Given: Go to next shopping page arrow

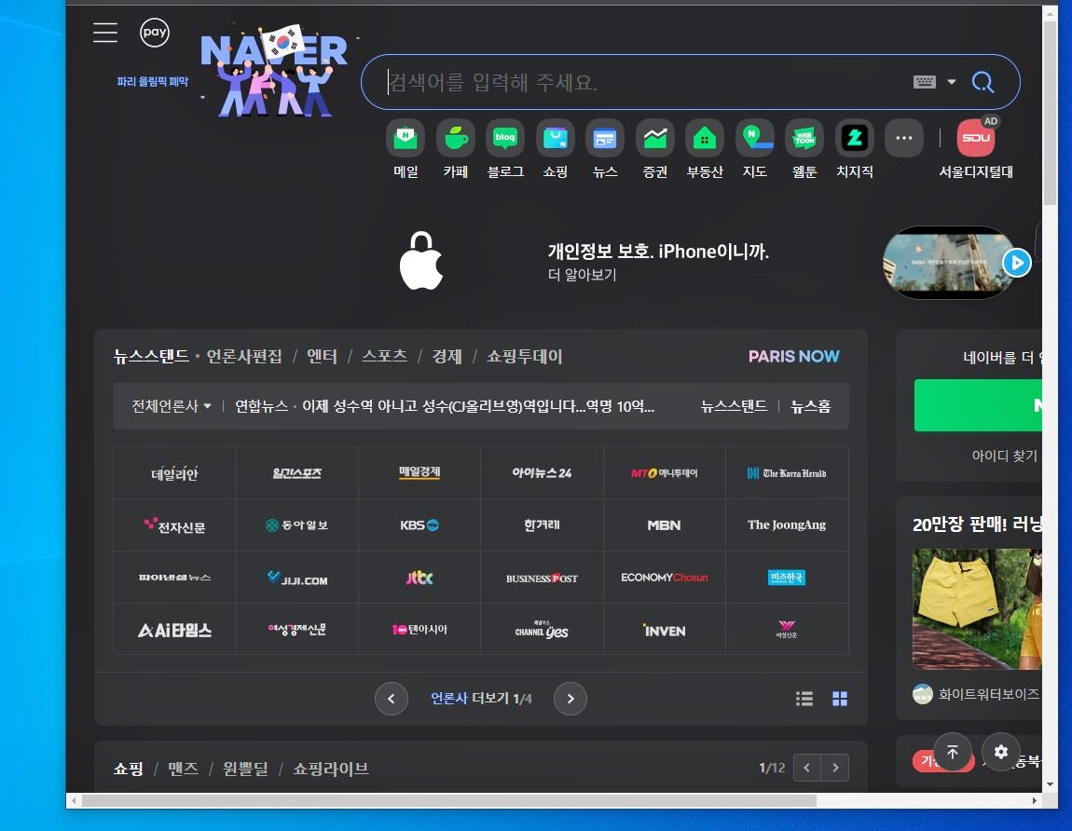Looking at the screenshot, I should [835, 768].
